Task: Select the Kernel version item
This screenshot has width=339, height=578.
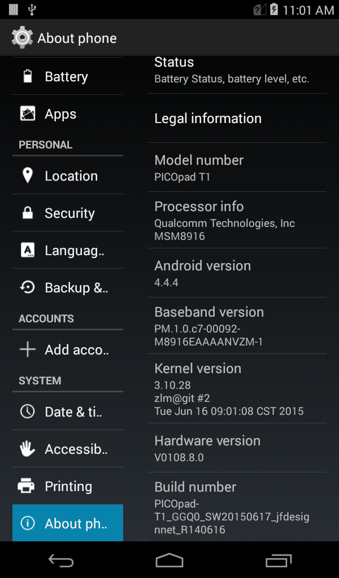Action: click(x=237, y=389)
